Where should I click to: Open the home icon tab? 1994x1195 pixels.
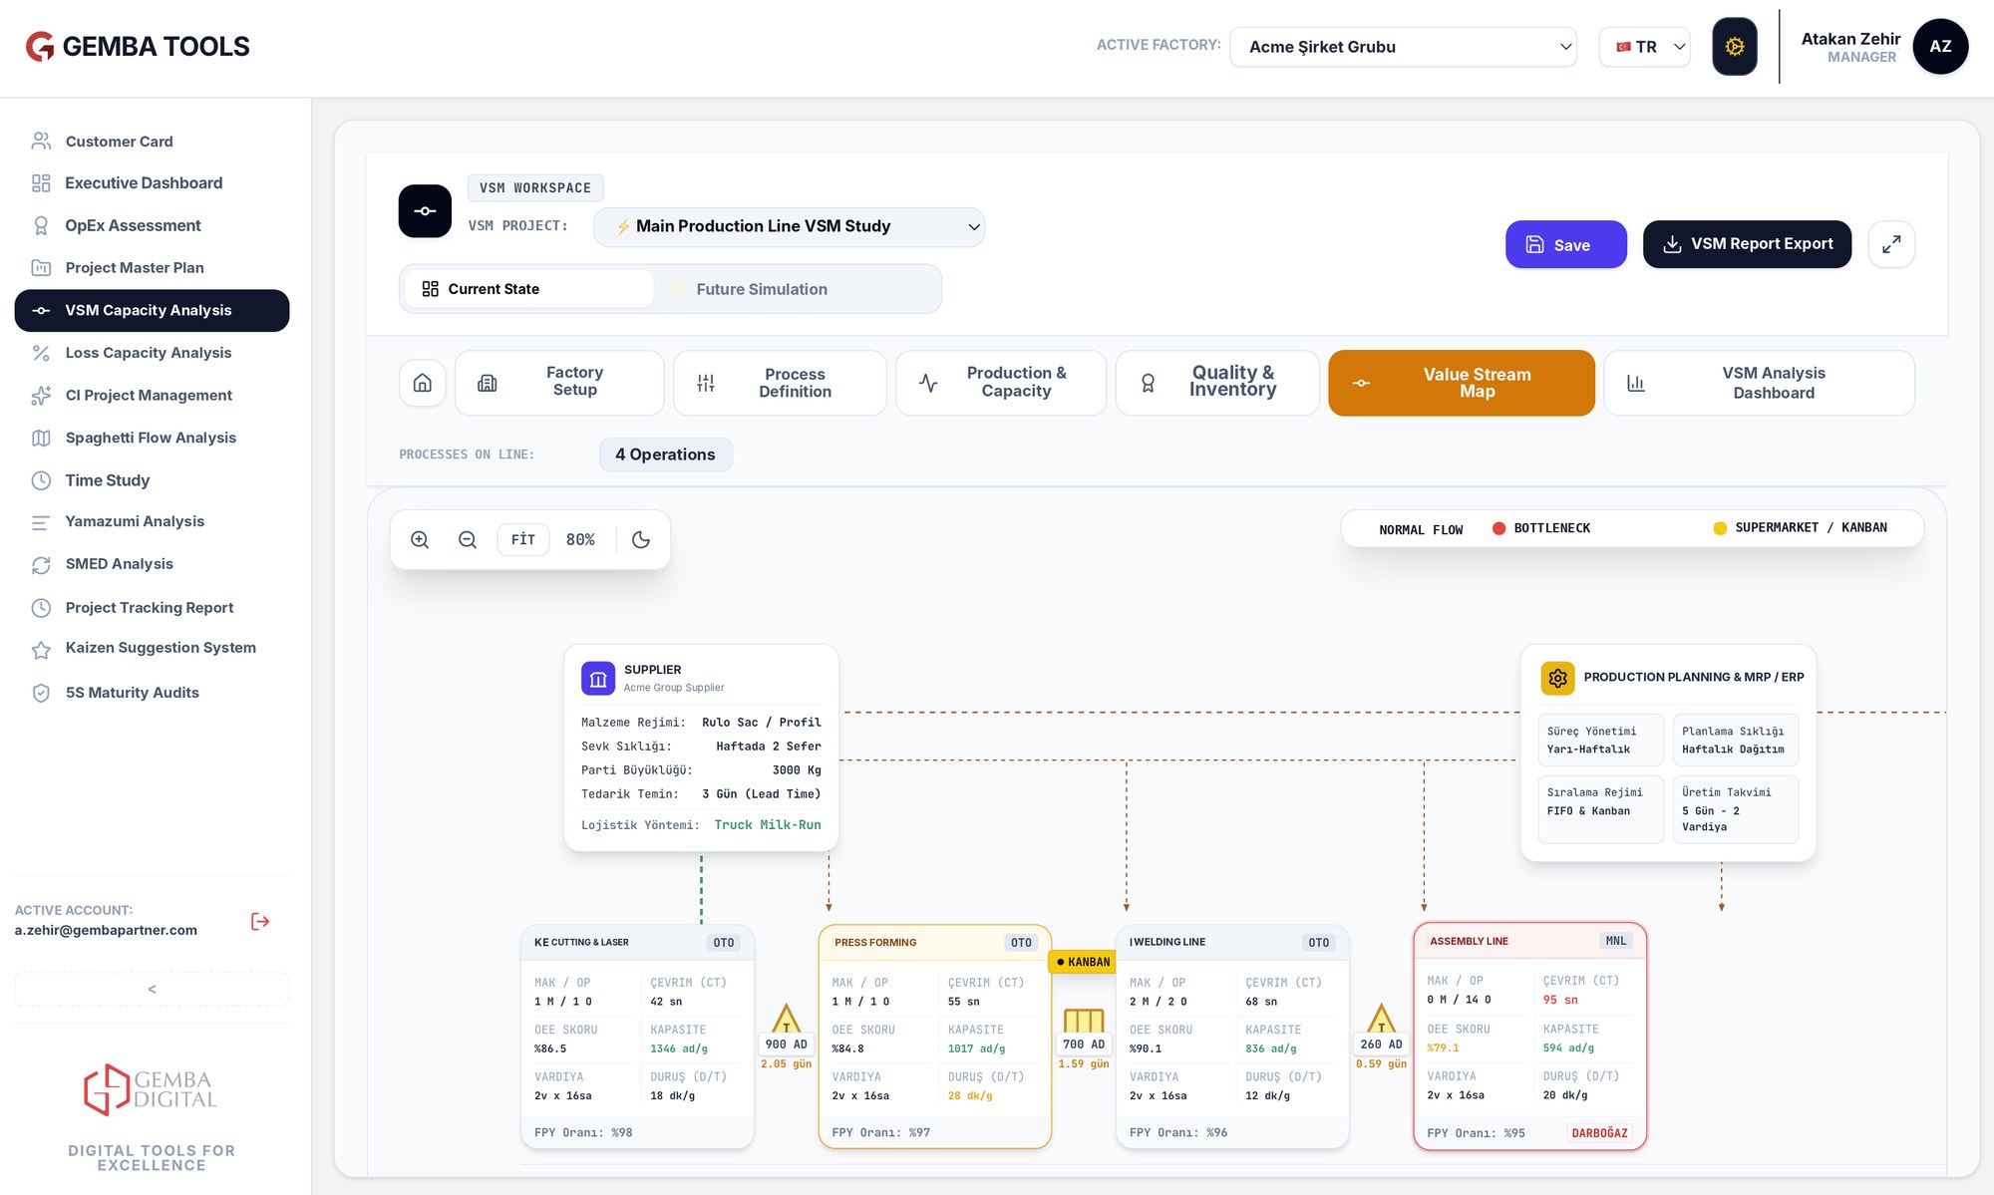click(x=423, y=383)
